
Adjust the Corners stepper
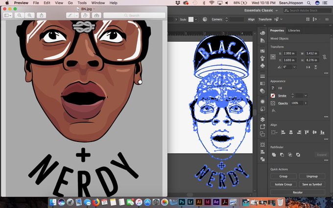point(226,19)
